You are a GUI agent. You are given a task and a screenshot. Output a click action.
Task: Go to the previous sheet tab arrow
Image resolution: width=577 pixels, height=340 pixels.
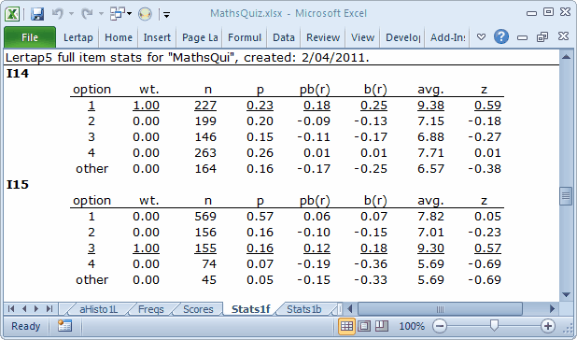tap(24, 309)
